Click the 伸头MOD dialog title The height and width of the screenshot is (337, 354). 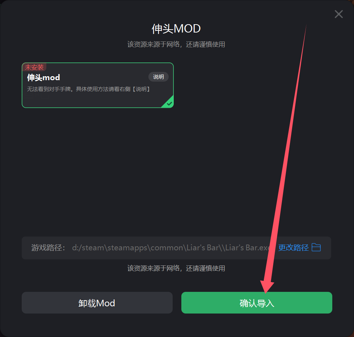coord(176,29)
